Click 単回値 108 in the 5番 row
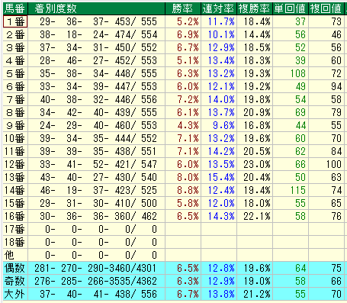Image resolution: width=347 pixels, height=303 pixels. 298,73
